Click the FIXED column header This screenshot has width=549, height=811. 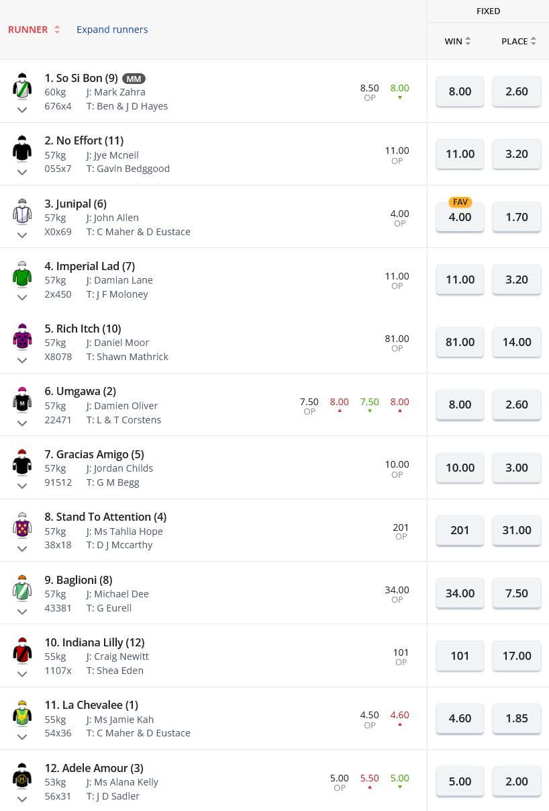click(488, 11)
